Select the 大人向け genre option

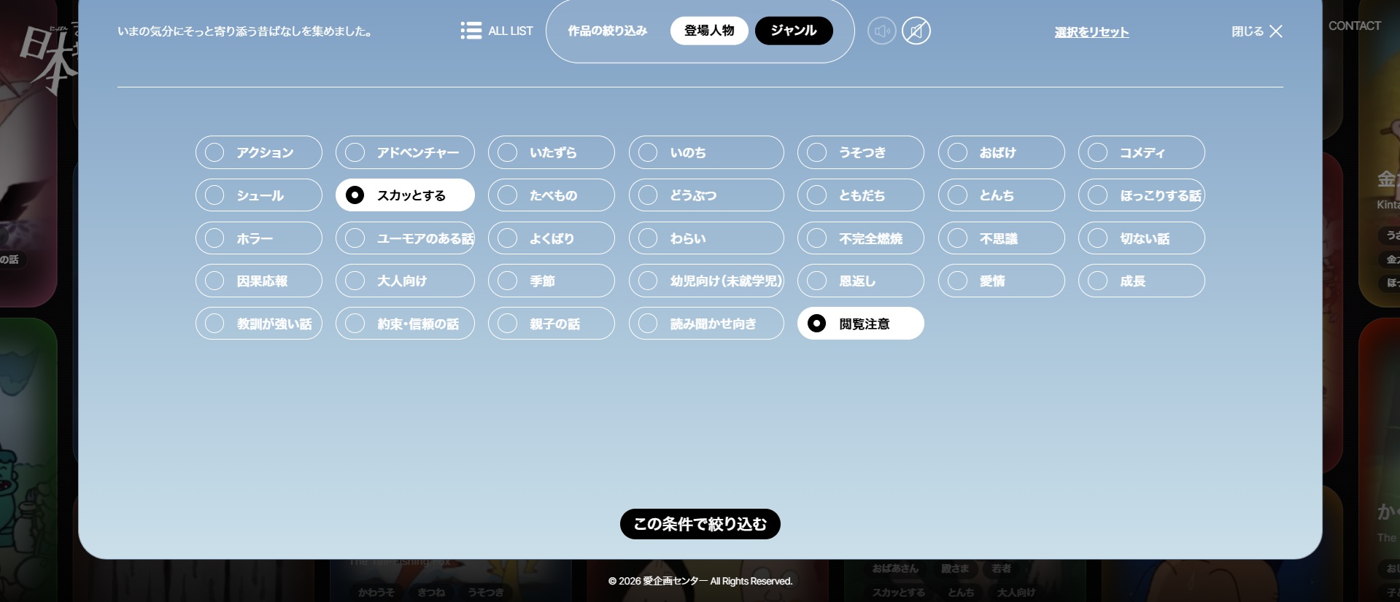coord(405,281)
